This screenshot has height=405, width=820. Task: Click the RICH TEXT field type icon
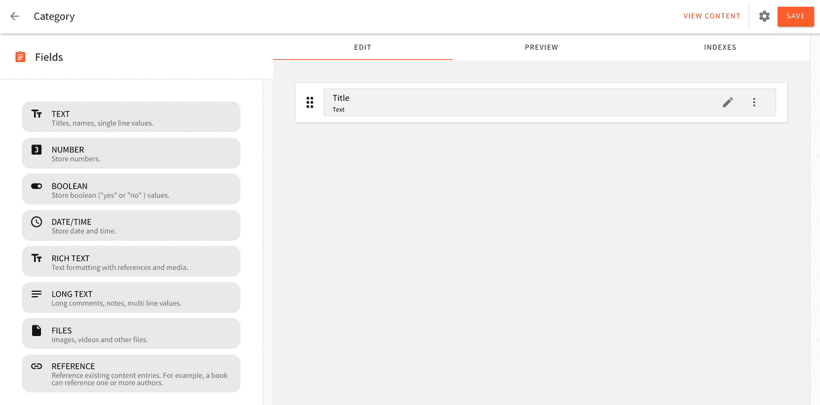click(x=37, y=258)
